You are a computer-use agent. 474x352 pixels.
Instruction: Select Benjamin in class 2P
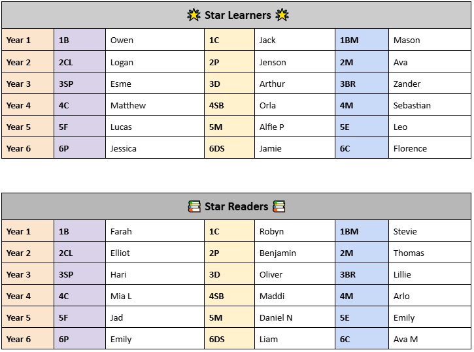point(277,253)
